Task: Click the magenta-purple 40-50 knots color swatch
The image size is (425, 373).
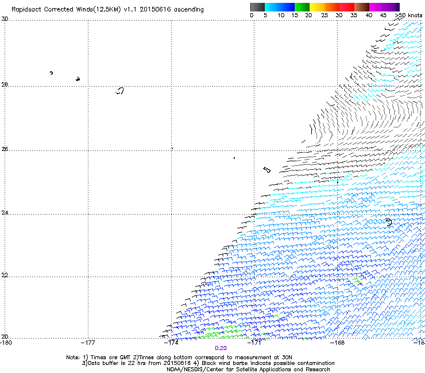Action: (384, 7)
